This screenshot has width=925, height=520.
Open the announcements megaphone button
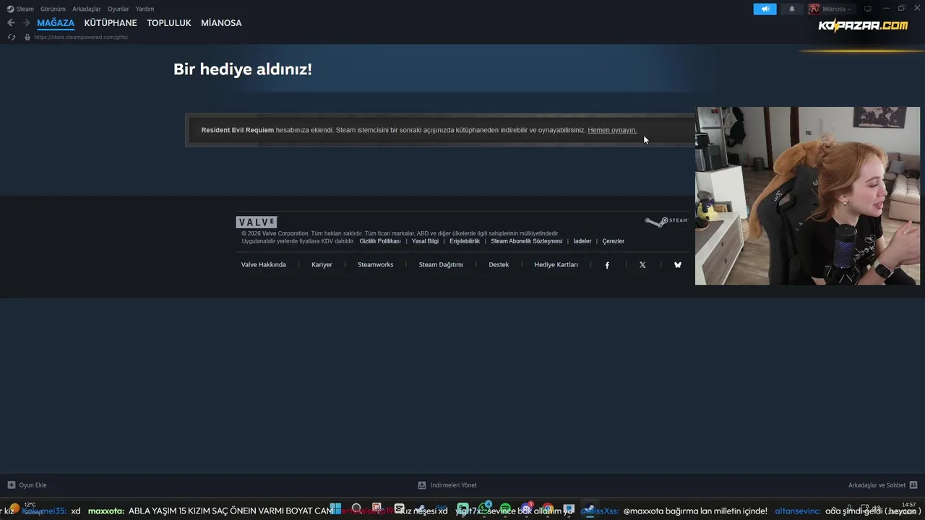coord(765,9)
